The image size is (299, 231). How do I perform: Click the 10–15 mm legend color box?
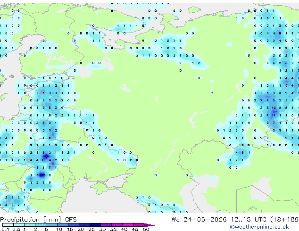tap(62, 225)
